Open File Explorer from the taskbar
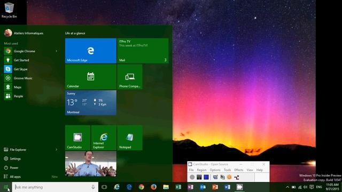This screenshot has width=342, height=192. point(166,187)
